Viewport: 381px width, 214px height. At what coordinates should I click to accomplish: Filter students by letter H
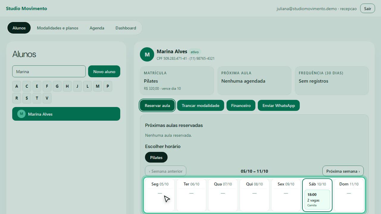coord(67,86)
